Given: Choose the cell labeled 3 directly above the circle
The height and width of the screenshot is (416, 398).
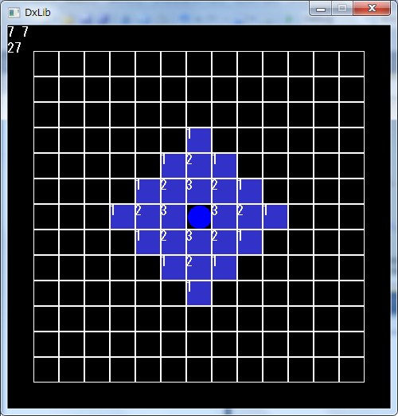Looking at the screenshot, I should 199,191.
